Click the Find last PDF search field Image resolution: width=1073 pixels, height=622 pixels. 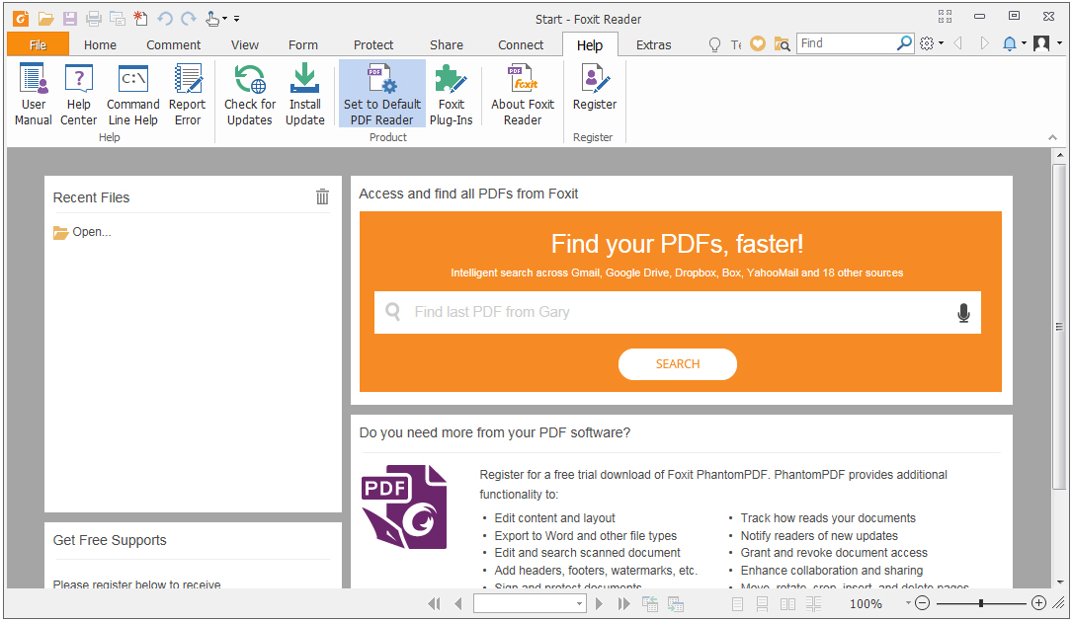[x=678, y=312]
